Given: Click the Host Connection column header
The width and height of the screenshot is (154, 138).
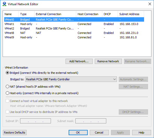Looking at the screenshot, I should [89, 14].
